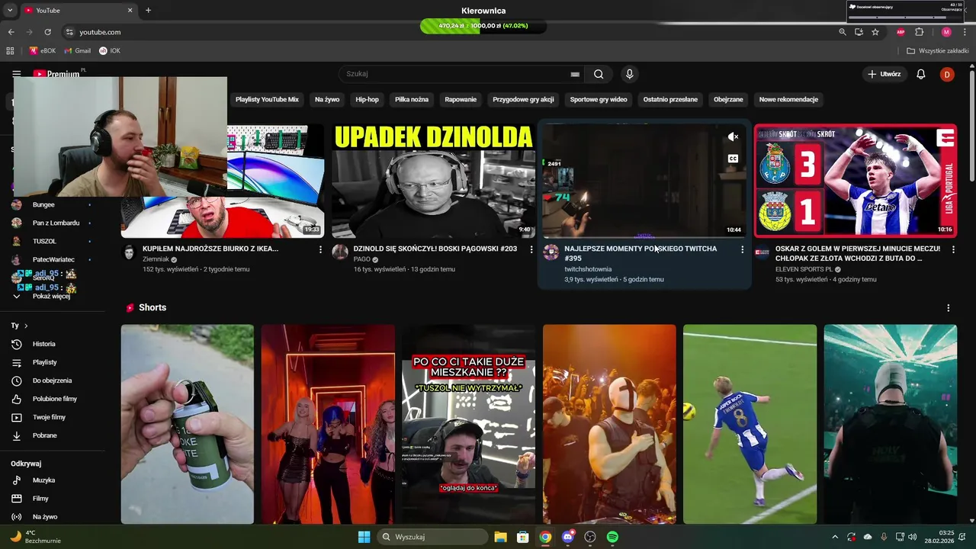
Task: Open the YouTube guide hamburger menu
Action: click(x=16, y=74)
